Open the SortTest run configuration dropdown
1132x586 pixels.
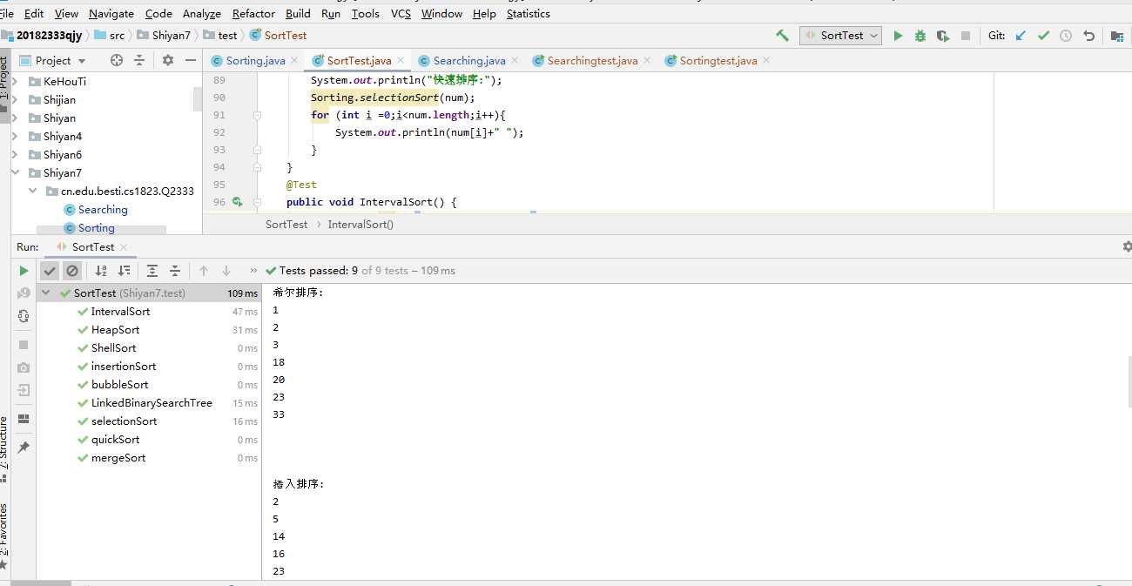(x=841, y=36)
